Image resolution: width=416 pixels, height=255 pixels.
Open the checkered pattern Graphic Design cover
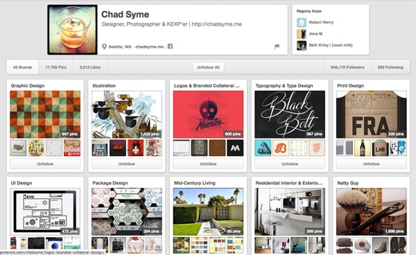[45, 114]
